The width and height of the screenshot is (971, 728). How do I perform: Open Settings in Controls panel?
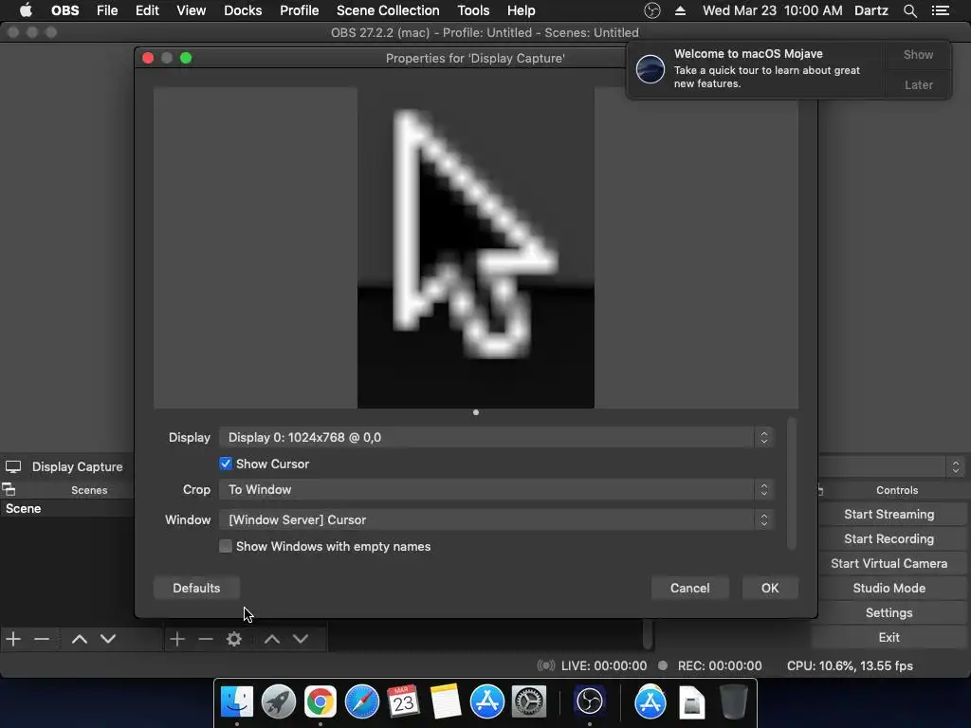889,613
